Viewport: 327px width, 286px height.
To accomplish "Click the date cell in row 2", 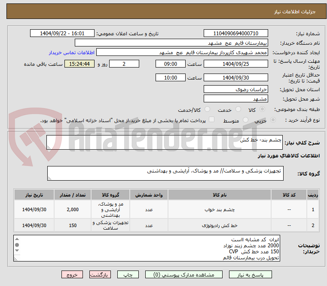I will [x=34, y=225].
